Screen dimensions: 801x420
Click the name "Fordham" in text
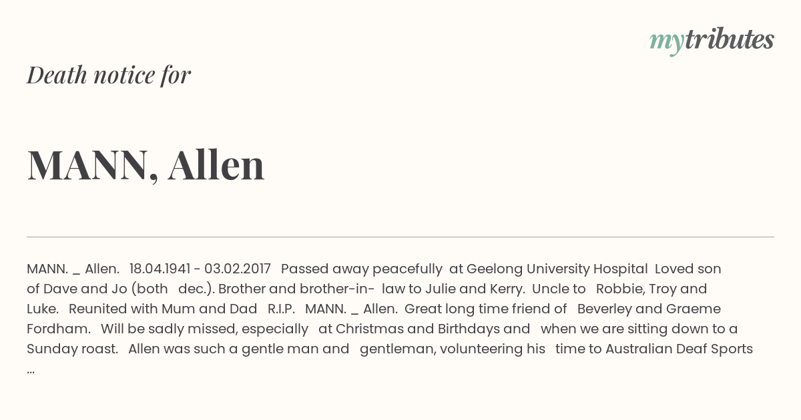[57, 329]
